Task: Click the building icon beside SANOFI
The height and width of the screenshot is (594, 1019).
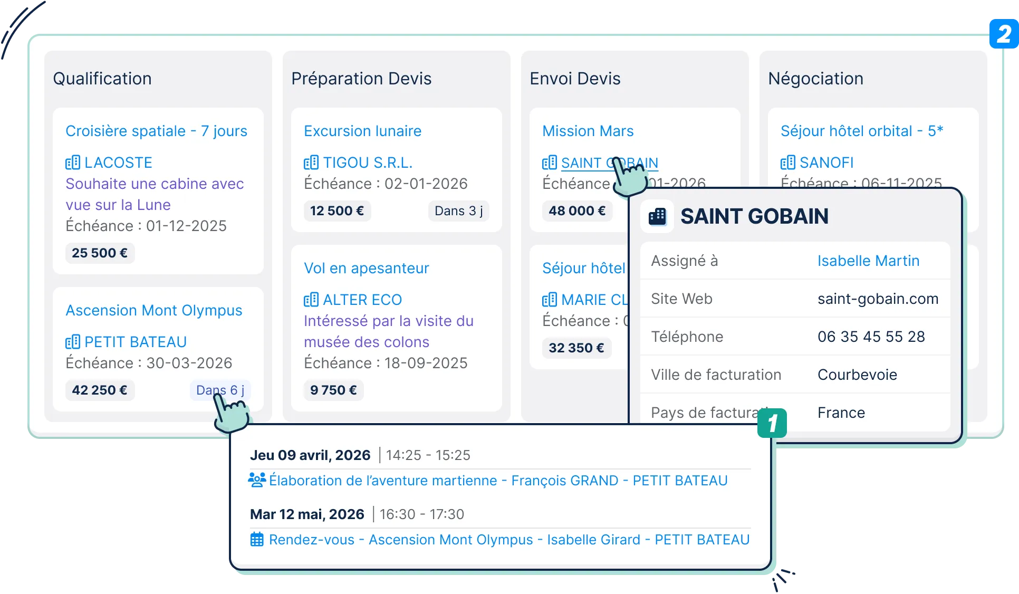Action: click(x=788, y=162)
